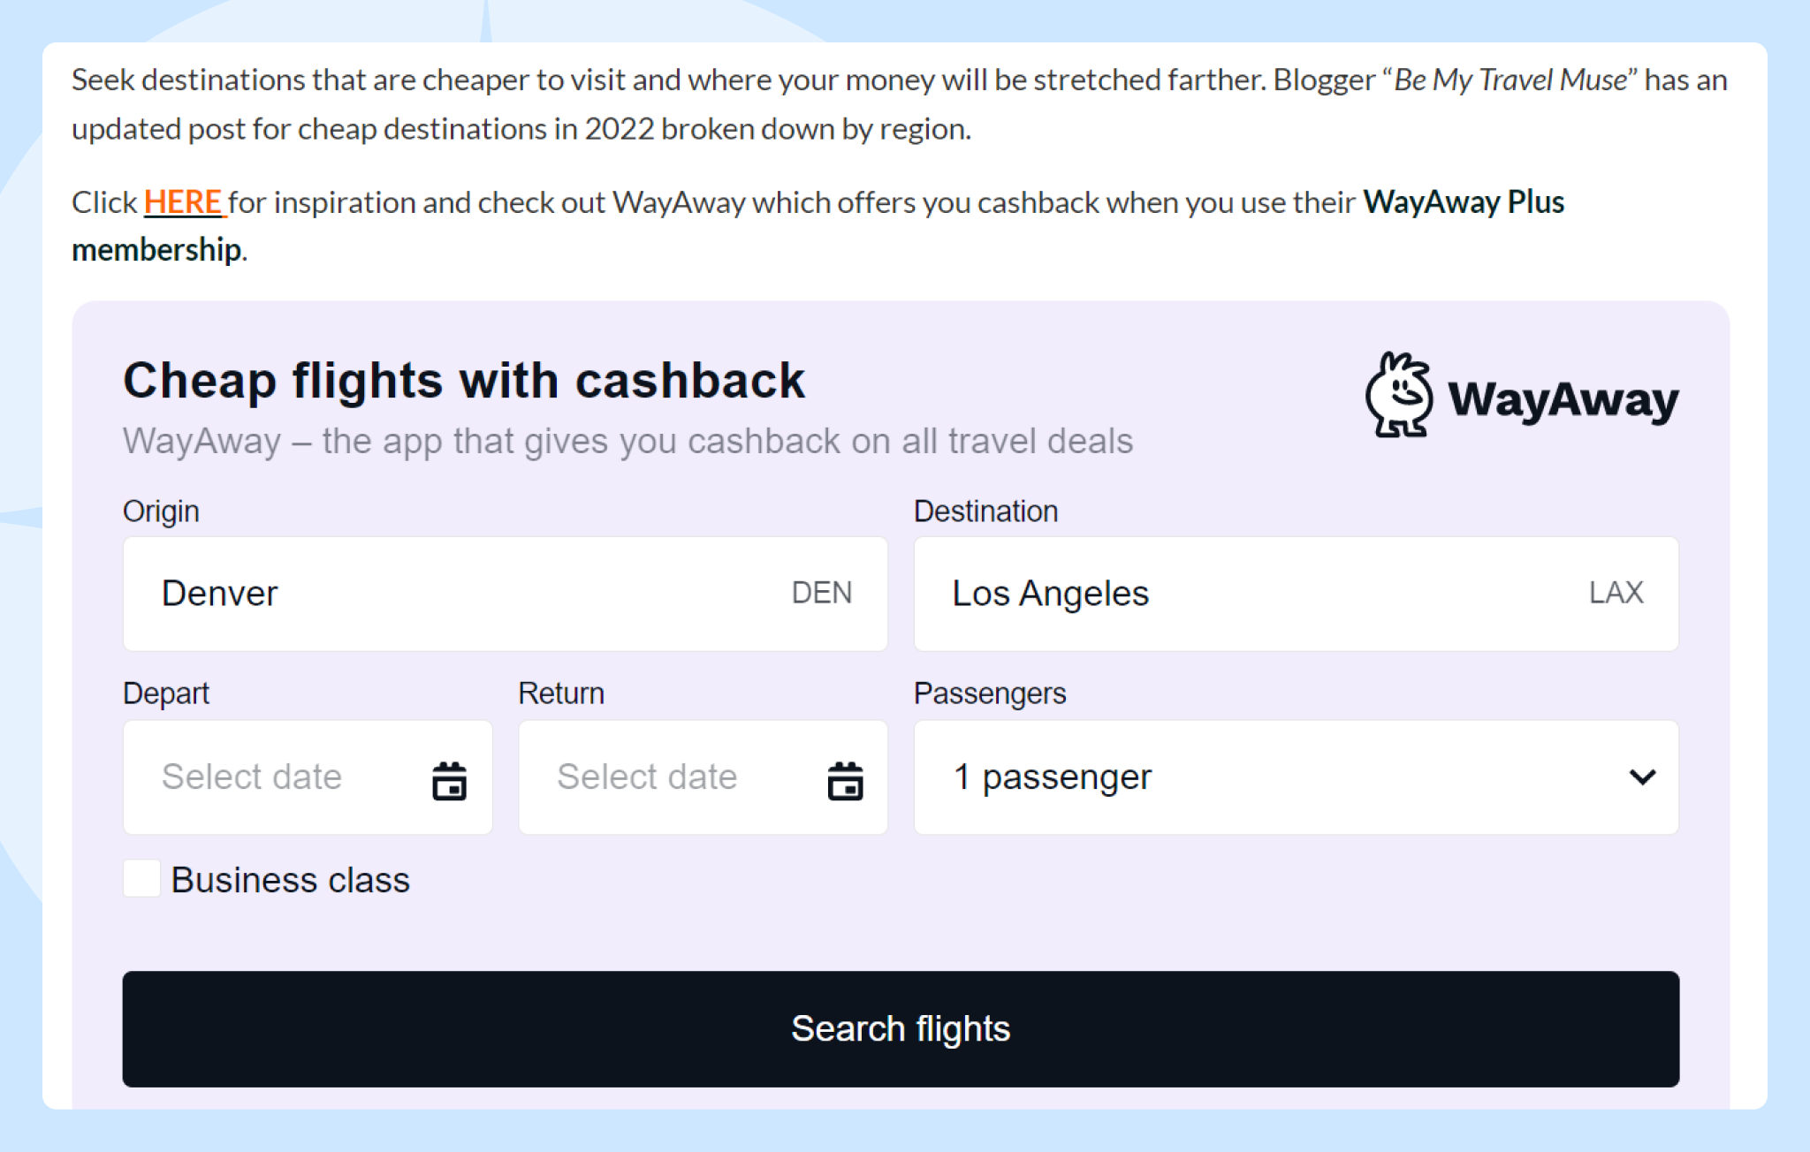Click the bunny character icon beside WayAway
Image resolution: width=1810 pixels, height=1152 pixels.
point(1399,397)
